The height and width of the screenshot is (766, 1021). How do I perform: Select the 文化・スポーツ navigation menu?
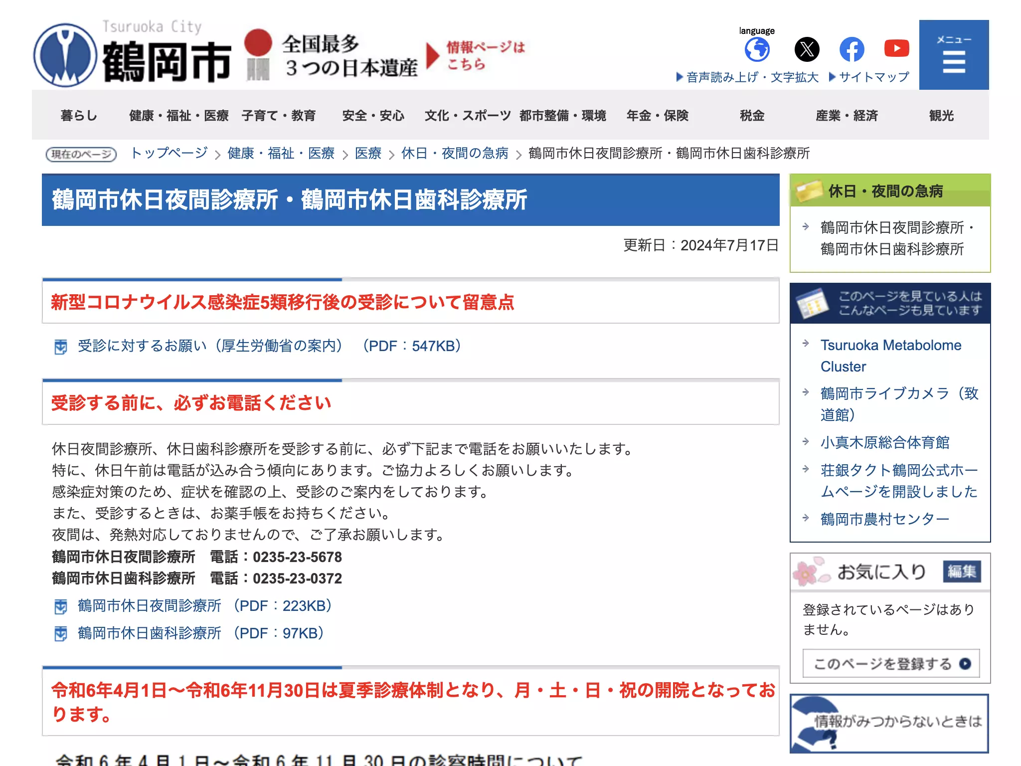pos(468,115)
